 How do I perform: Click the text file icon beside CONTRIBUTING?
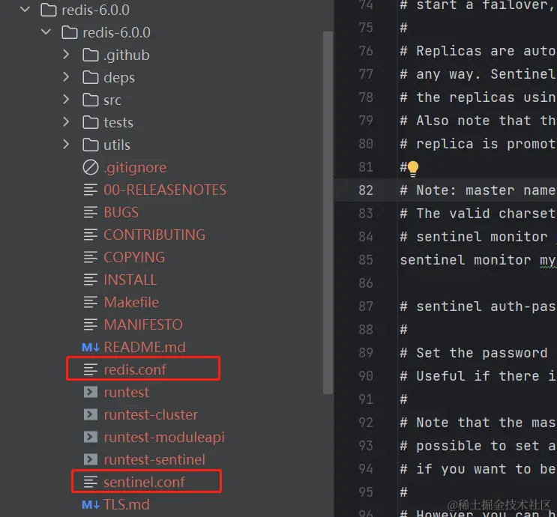tap(90, 235)
